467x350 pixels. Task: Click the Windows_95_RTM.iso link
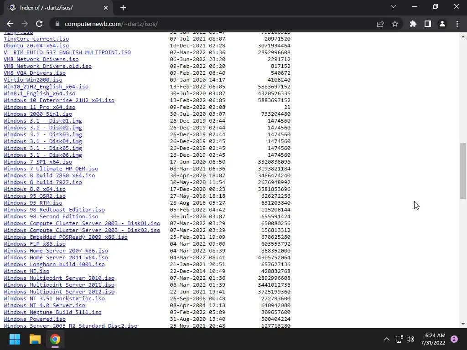coord(33,203)
